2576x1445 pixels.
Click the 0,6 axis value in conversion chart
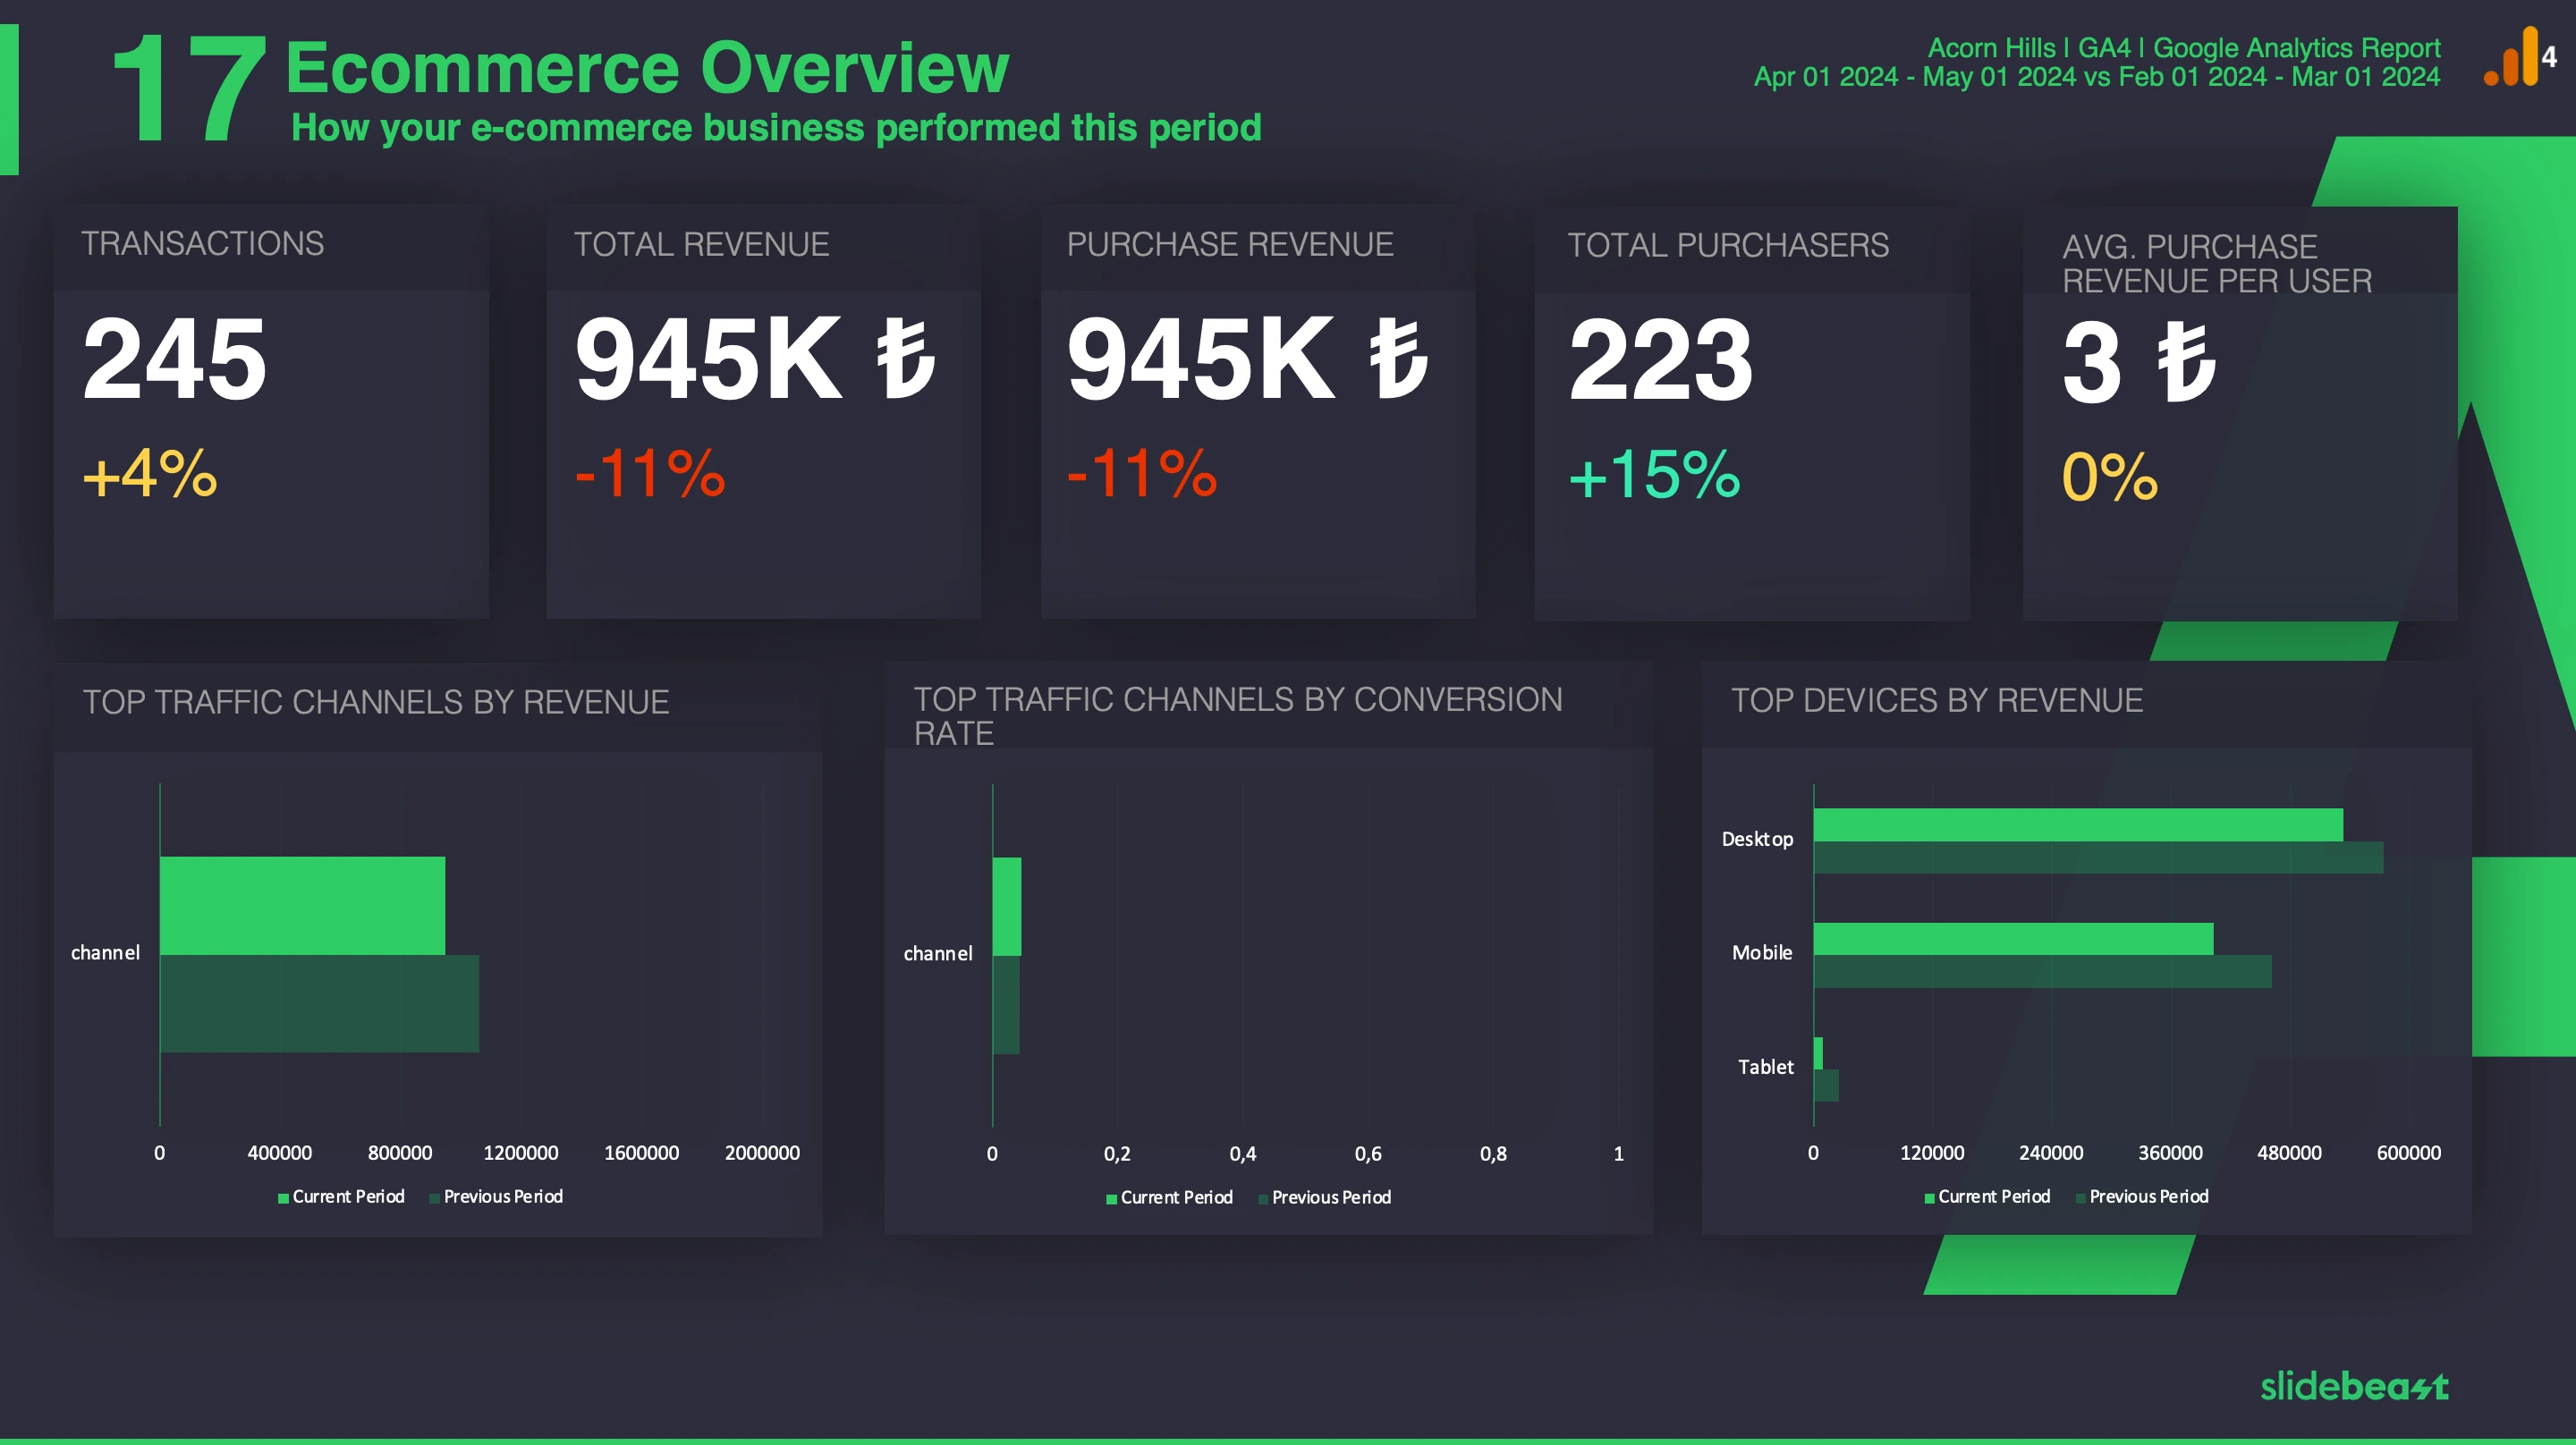[1368, 1154]
